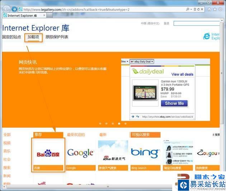
Task: Click the browser Back arrow button
Action: tap(6, 10)
